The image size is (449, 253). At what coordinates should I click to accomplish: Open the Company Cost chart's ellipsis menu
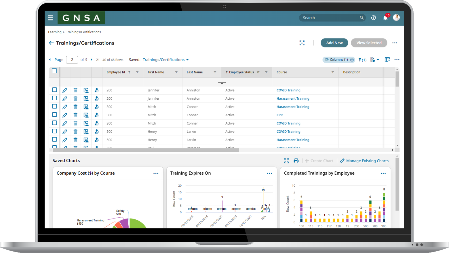click(x=156, y=173)
